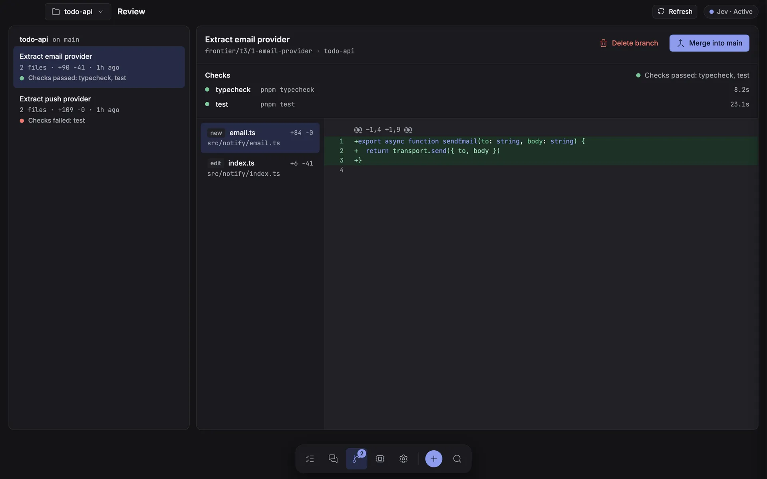Click the folder icon beside todo-api
This screenshot has height=479, width=767.
[56, 12]
